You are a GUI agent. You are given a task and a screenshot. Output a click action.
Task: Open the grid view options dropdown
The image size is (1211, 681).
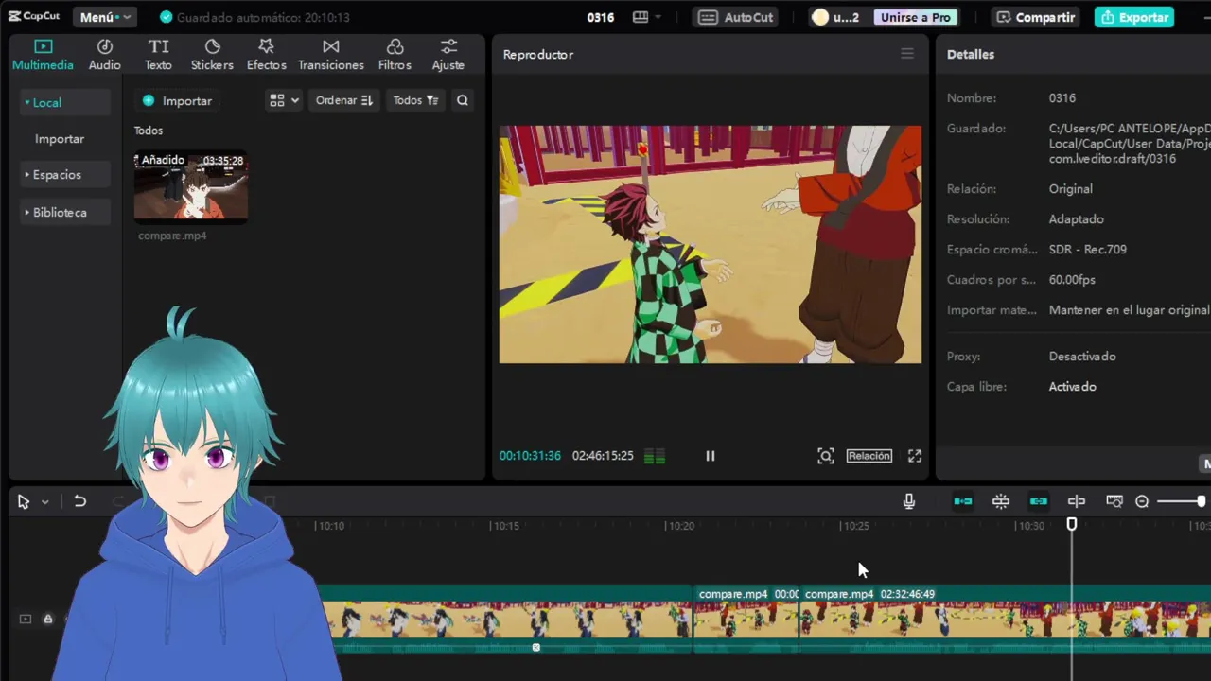point(284,100)
